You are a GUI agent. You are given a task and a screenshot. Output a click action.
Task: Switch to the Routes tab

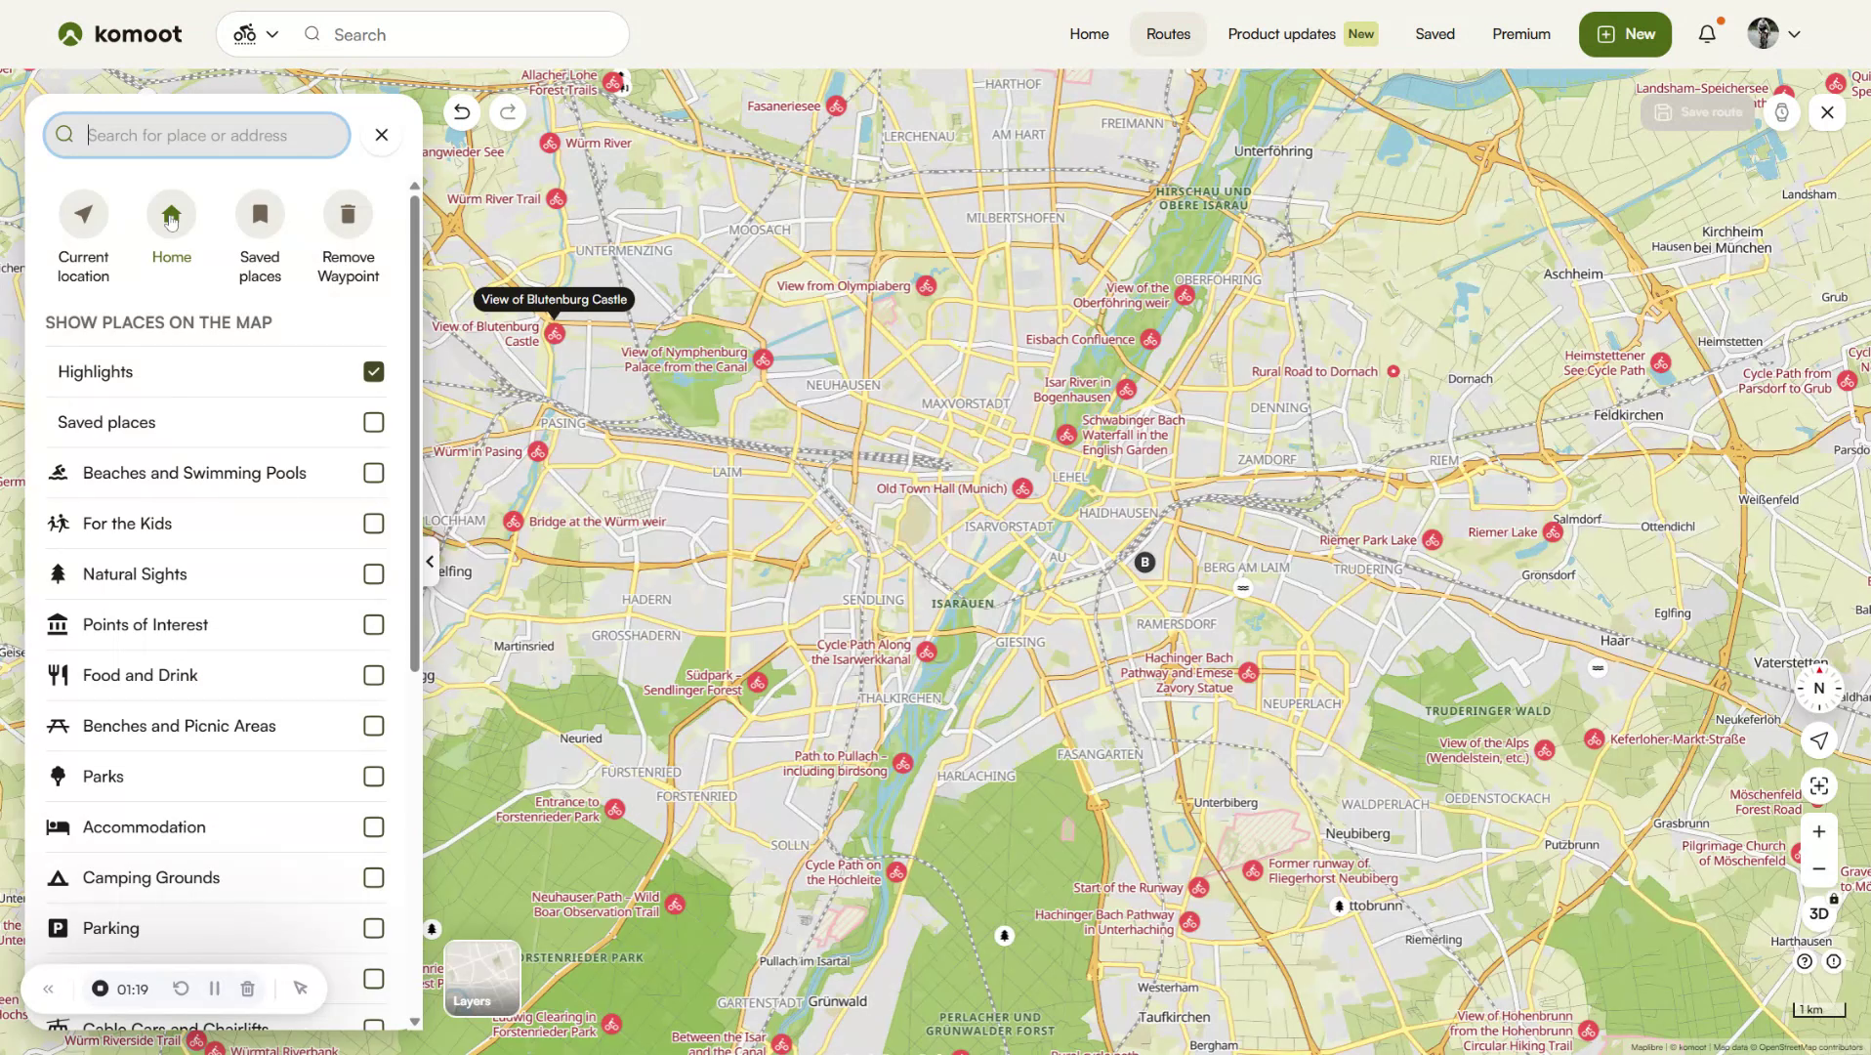point(1167,33)
